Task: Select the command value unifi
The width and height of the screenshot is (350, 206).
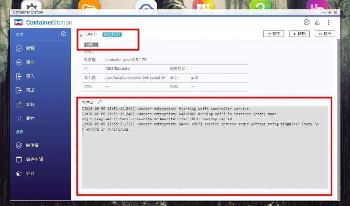Action: click(194, 78)
